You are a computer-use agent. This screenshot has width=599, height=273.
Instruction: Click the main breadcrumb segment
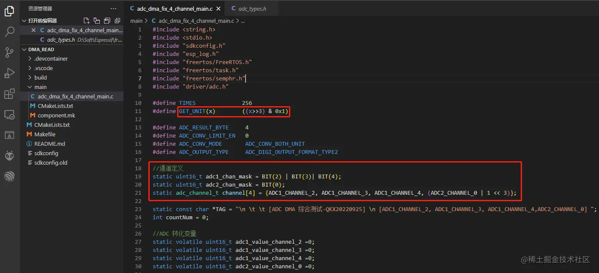pos(136,21)
